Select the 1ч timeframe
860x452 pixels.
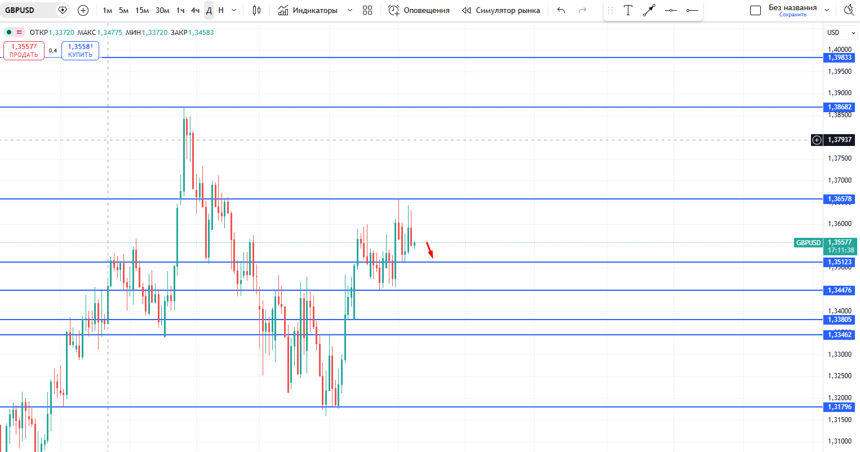180,10
